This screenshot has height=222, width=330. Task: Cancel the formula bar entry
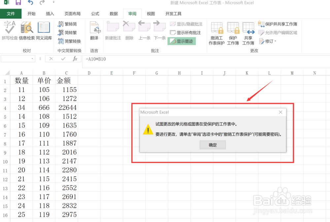click(x=51, y=59)
